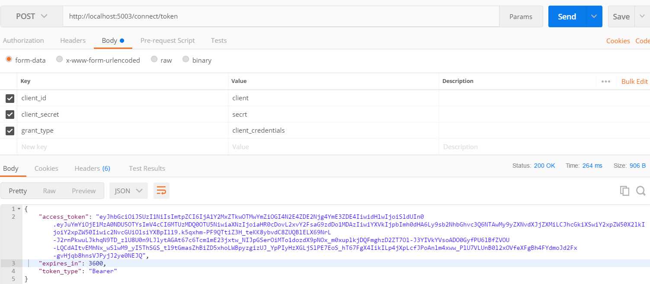Click the 906 B size value

click(x=638, y=166)
